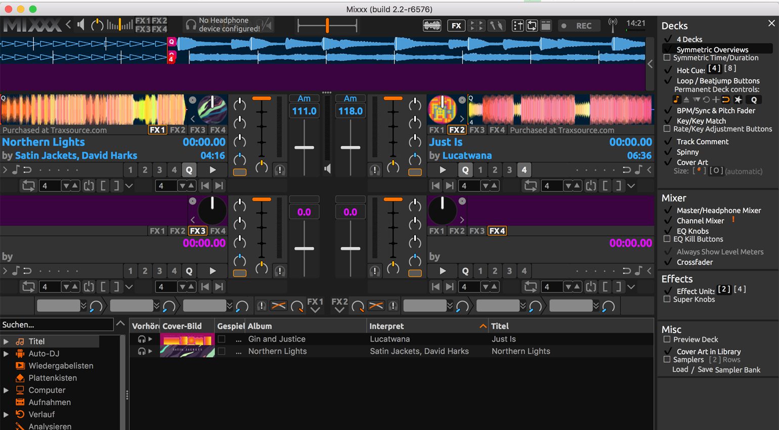779x430 pixels.
Task: Open Wiedergabelisten in the library sidebar
Action: tap(61, 366)
